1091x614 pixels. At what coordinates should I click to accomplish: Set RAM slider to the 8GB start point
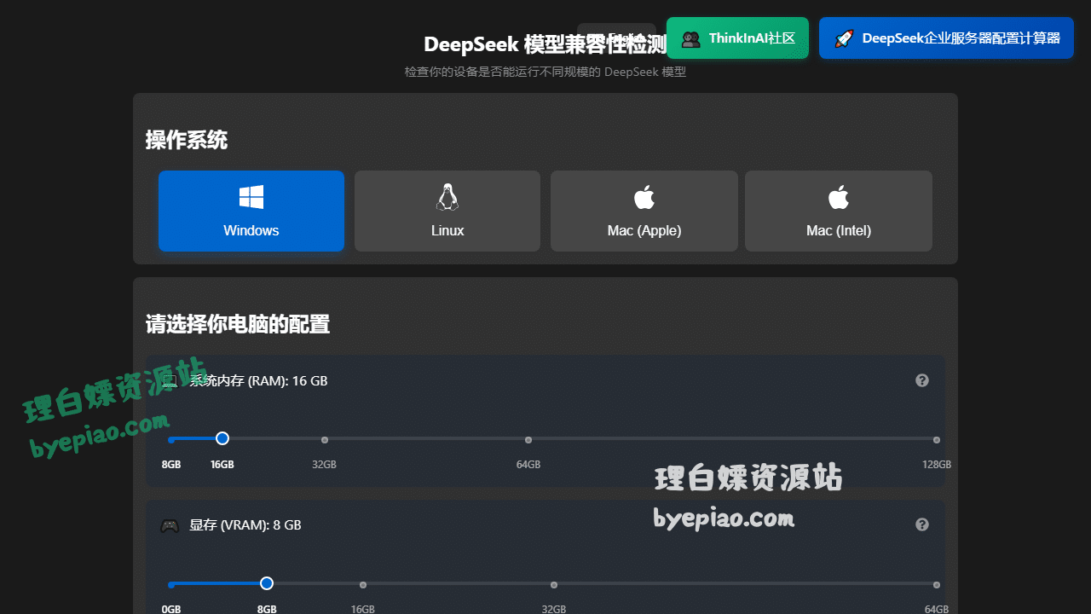click(171, 440)
